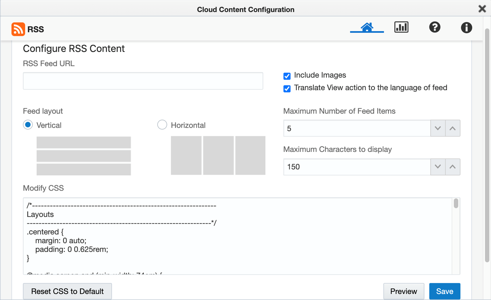This screenshot has height=300, width=491.
Task: Close the Cloud Content Configuration dialog
Action: coord(482,9)
